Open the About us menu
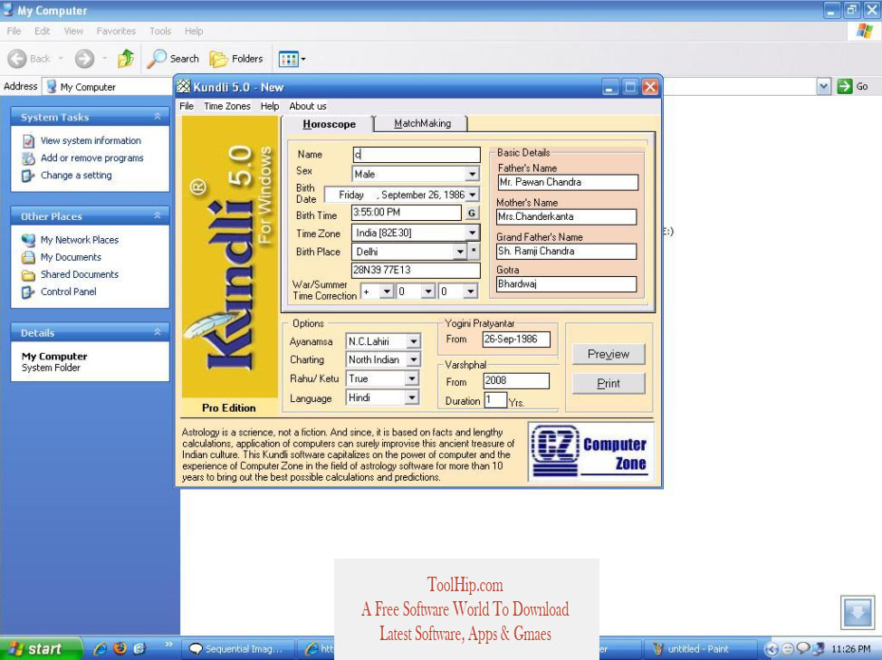Image resolution: width=882 pixels, height=660 pixels. (x=308, y=106)
